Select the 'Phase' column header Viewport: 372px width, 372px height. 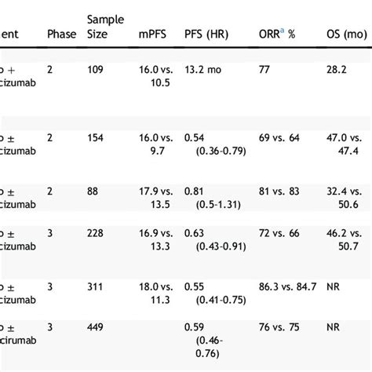tap(62, 35)
